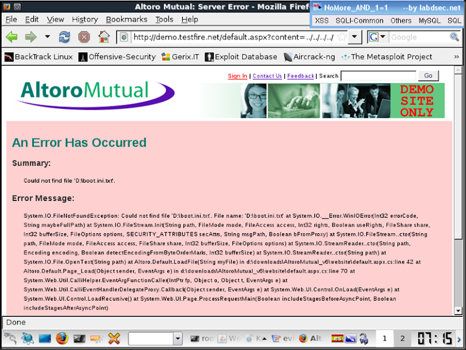Open the terminal launcher in the taskbar

click(79, 338)
